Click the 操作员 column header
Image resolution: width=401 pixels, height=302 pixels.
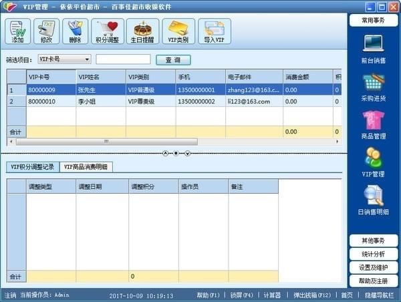tap(204, 186)
